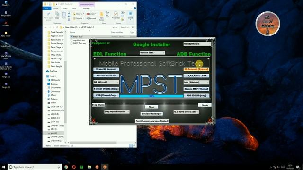Click the Details view icon in status bar

point(131,145)
